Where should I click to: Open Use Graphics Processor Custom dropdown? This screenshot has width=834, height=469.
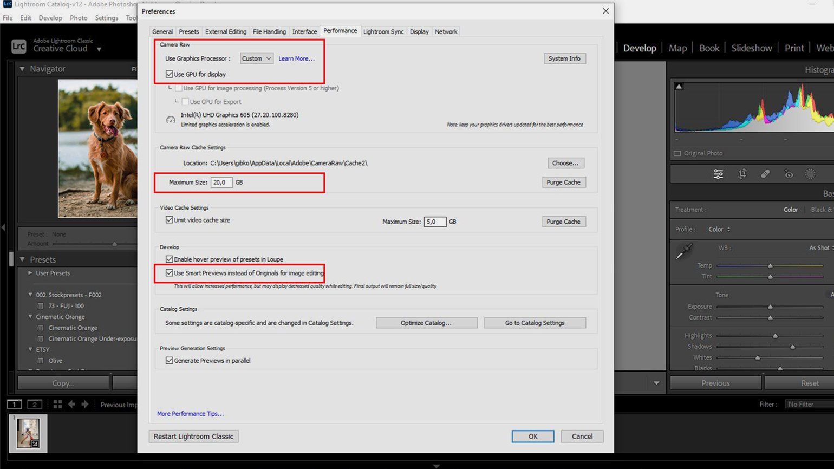[x=257, y=58]
